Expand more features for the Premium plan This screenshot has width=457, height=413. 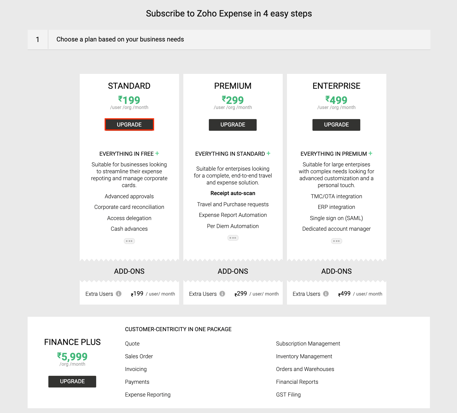click(233, 238)
